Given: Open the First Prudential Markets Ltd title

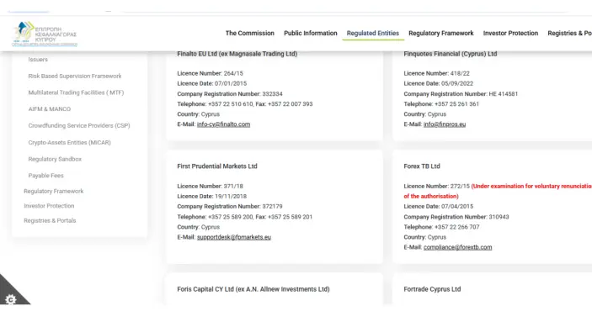Looking at the screenshot, I should [217, 166].
